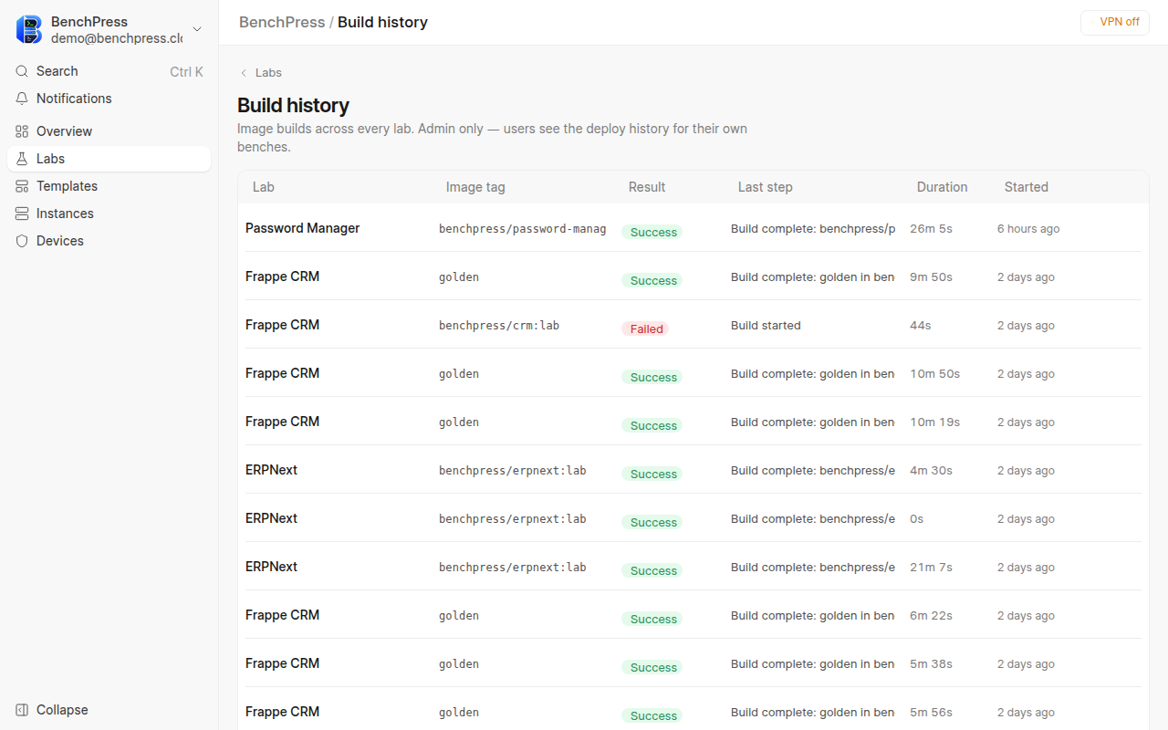
Task: Open Notifications in the sidebar
Action: pos(109,99)
